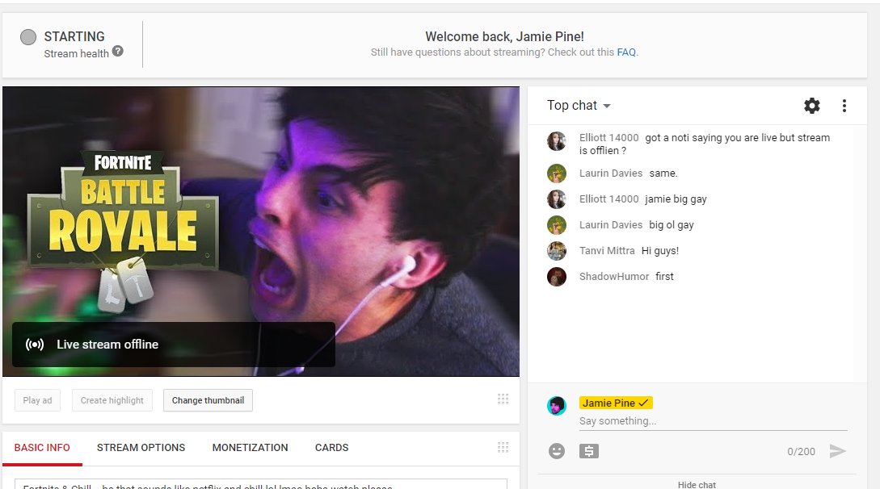
Task: Click the Fortnite stream preview thumbnail
Action: pyautogui.click(x=261, y=232)
